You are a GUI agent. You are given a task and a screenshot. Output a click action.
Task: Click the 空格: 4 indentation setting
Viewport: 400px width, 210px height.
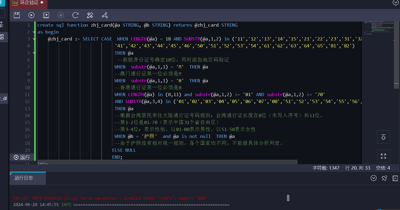click(383, 168)
